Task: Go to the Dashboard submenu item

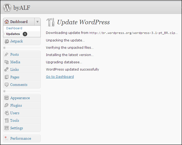Action: [x=14, y=28]
